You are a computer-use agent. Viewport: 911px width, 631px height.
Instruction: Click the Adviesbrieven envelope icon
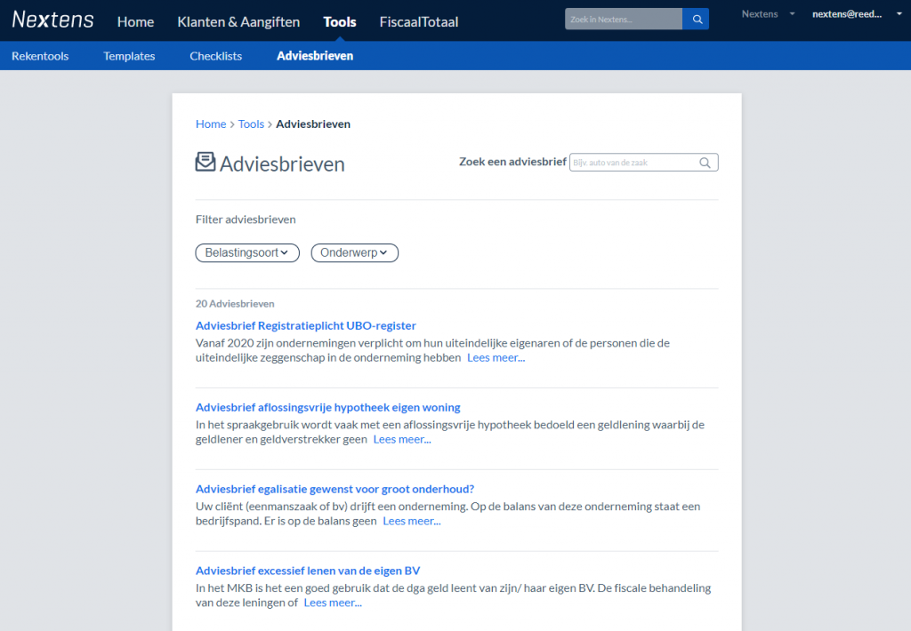206,162
